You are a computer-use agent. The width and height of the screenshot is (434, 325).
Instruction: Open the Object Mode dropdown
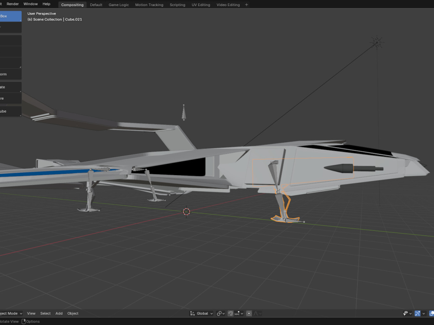(11, 313)
